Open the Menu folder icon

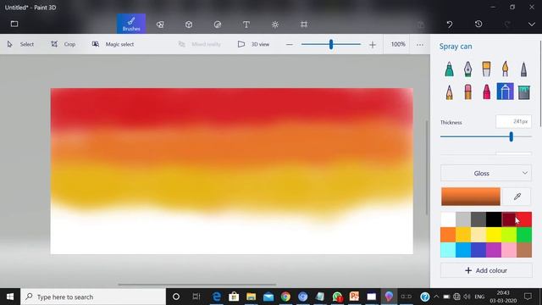pyautogui.click(x=14, y=24)
